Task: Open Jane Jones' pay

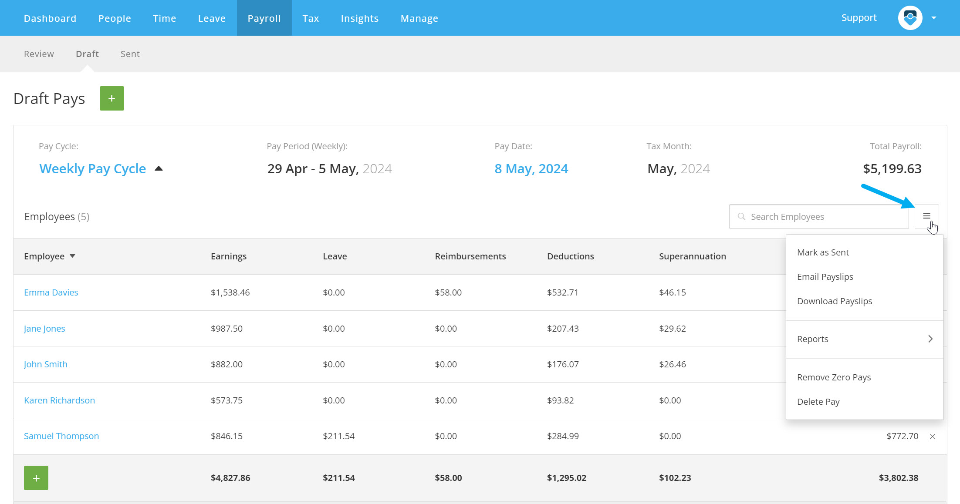Action: tap(44, 329)
